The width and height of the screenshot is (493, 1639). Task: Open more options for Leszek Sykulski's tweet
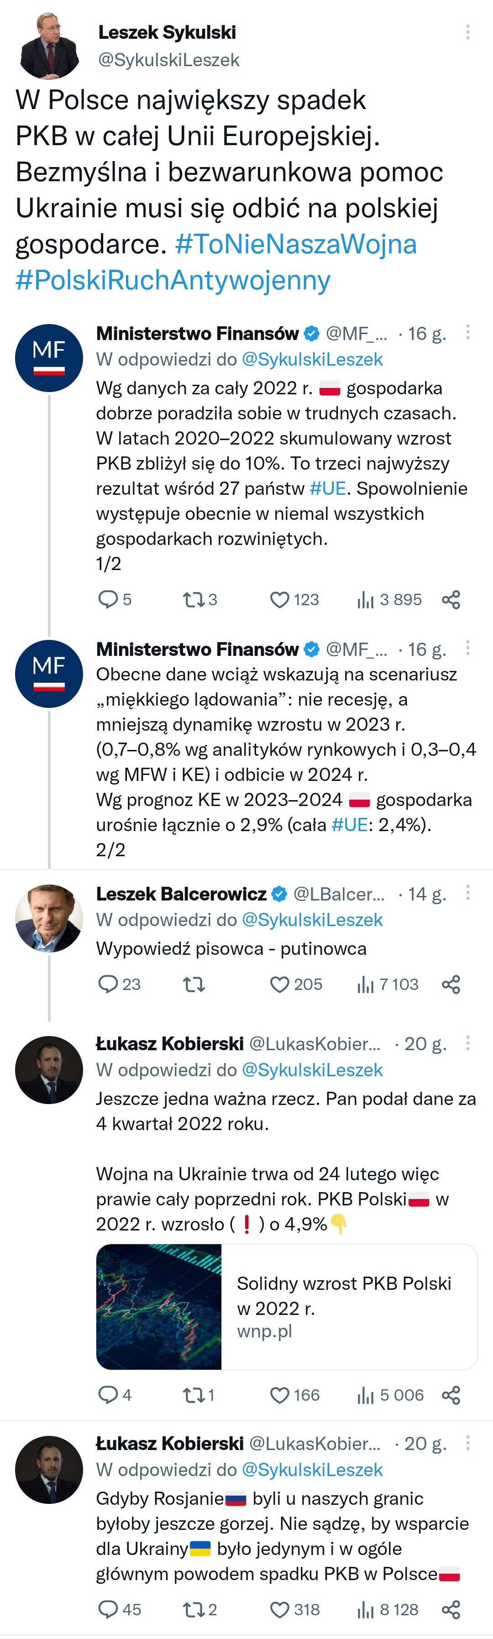467,32
